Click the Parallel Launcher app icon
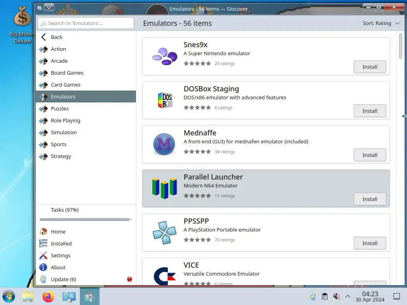The width and height of the screenshot is (407, 305). coord(165,188)
